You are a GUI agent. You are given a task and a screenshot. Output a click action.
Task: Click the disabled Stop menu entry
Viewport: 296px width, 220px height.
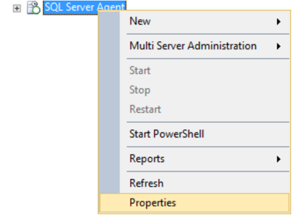coord(195,90)
